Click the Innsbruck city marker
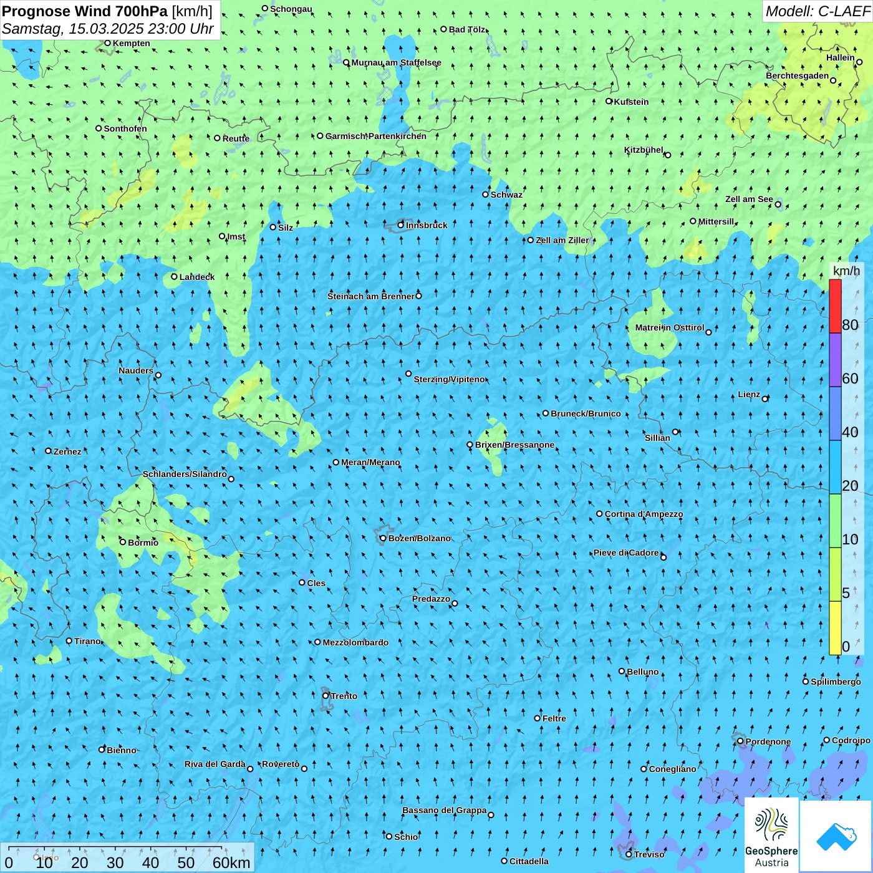Image resolution: width=873 pixels, height=873 pixels. (x=401, y=225)
